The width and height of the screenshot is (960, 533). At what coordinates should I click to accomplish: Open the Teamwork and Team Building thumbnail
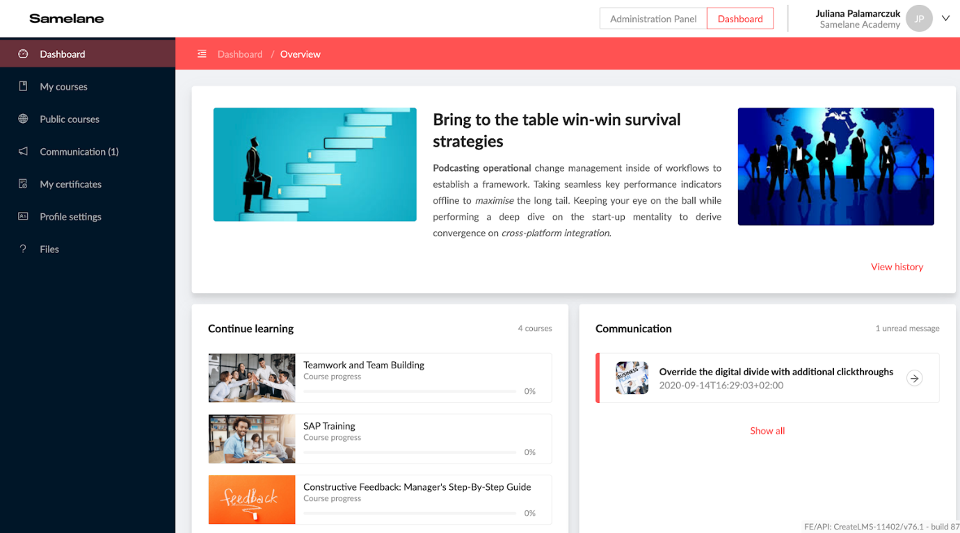coord(252,378)
